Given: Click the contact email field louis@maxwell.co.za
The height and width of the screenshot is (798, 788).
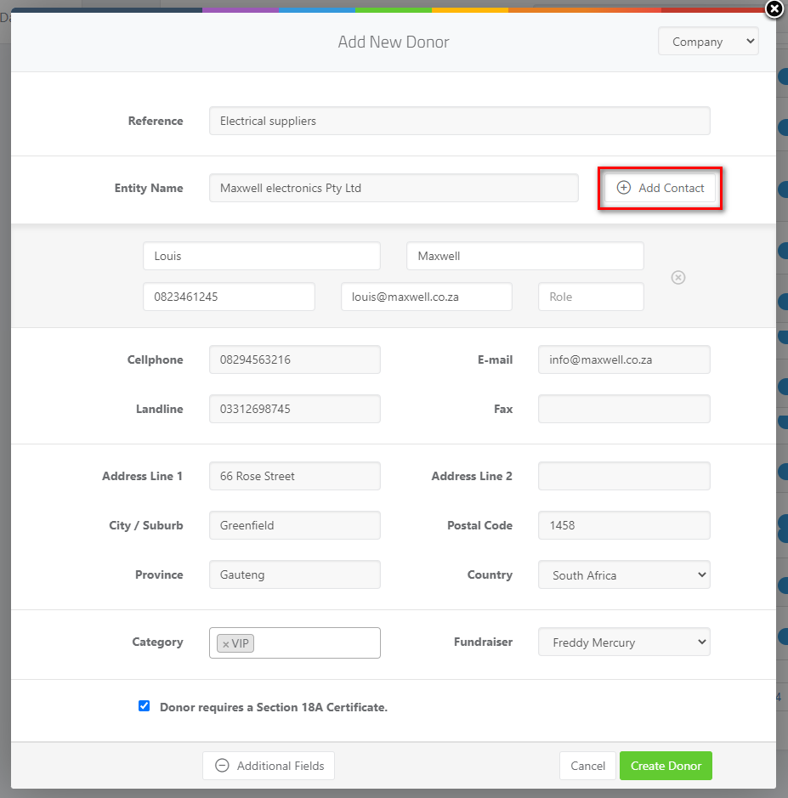Looking at the screenshot, I should [427, 297].
